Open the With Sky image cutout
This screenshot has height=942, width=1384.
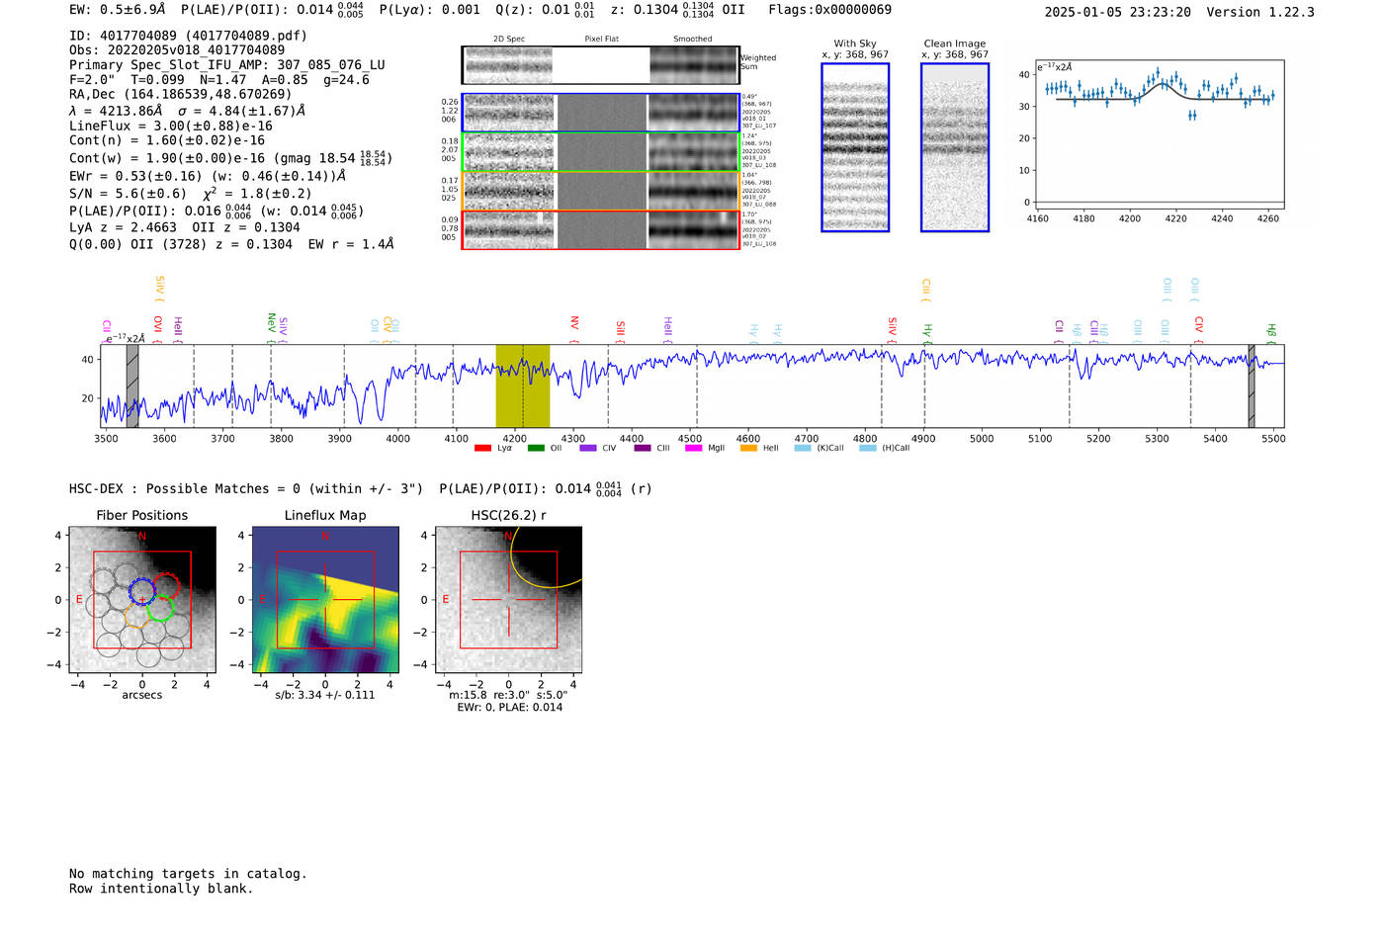coord(855,147)
